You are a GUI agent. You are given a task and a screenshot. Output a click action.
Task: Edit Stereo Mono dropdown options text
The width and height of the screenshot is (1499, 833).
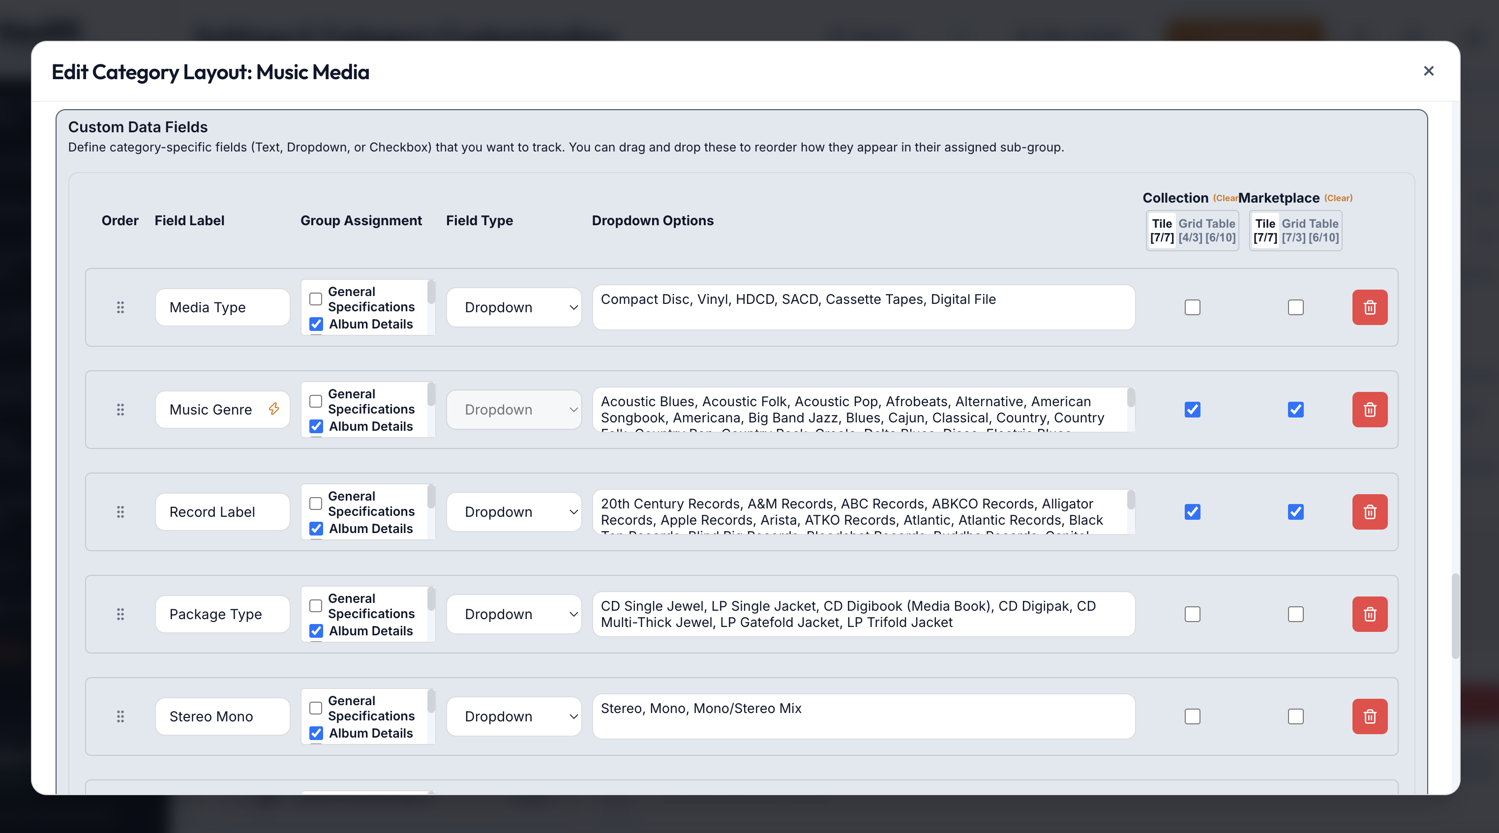click(x=864, y=716)
